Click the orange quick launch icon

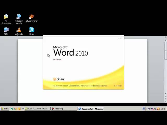click(19, 109)
